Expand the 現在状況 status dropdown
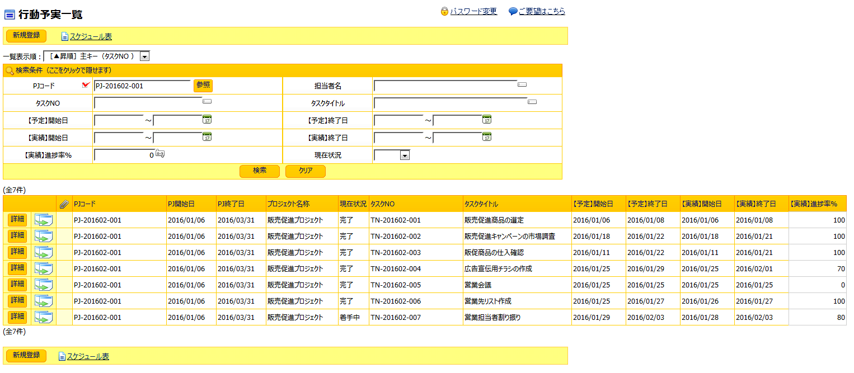854x373 pixels. [405, 155]
